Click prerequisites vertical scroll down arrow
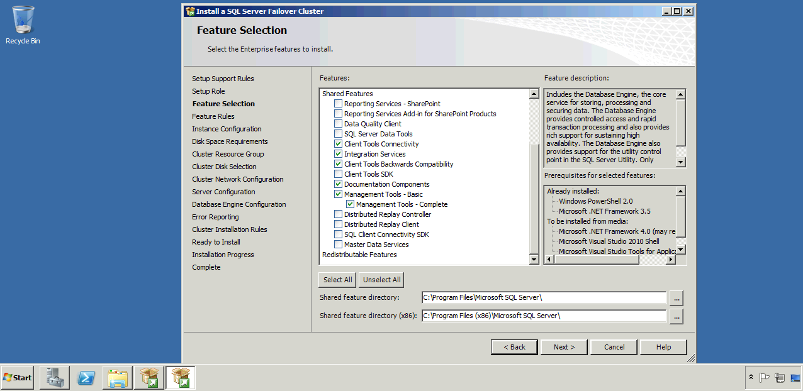Image resolution: width=803 pixels, height=391 pixels. (x=681, y=250)
